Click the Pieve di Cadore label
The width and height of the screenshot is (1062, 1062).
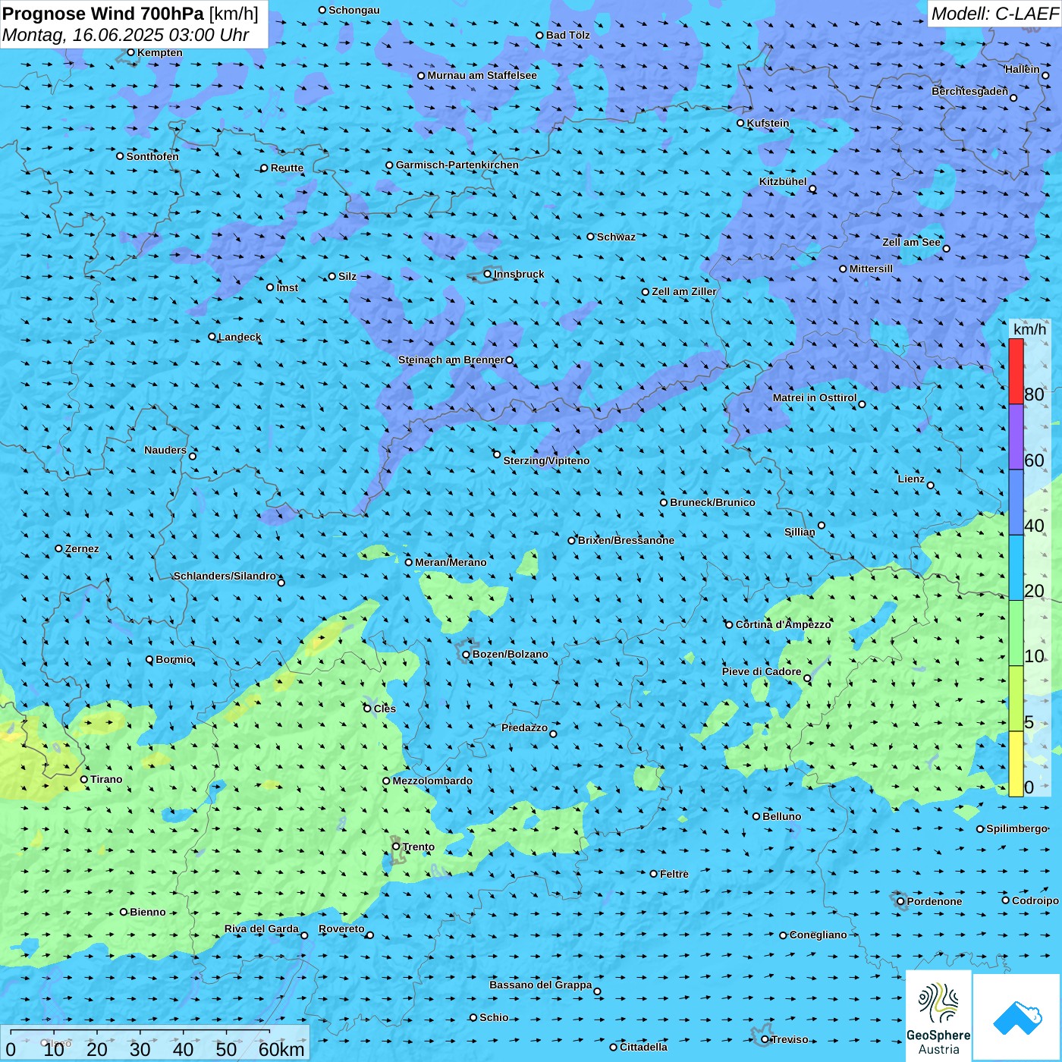762,671
